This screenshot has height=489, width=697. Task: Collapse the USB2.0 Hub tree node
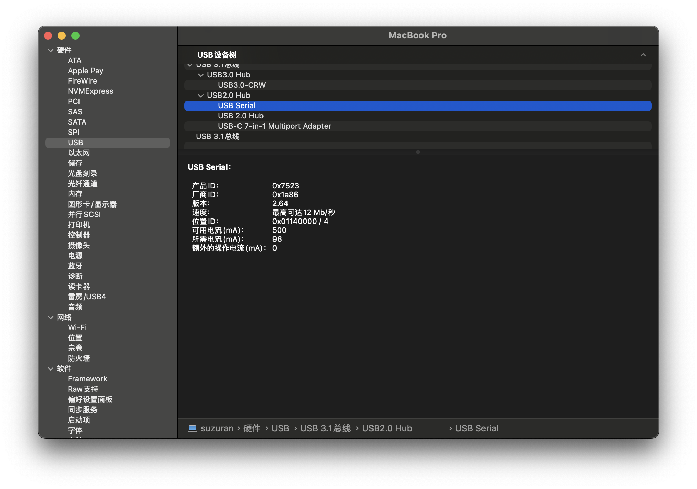pos(201,96)
